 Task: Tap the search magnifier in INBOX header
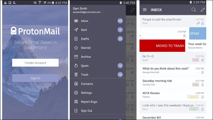194,10
